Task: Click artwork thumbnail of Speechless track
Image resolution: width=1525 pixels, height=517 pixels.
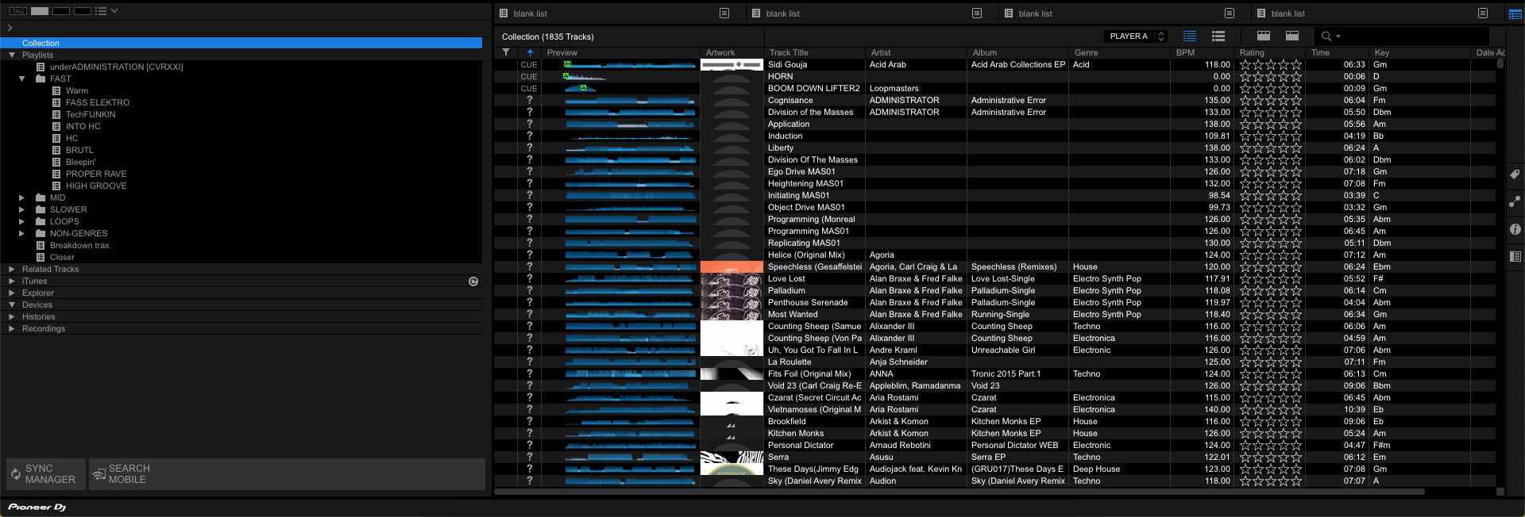Action: point(732,267)
